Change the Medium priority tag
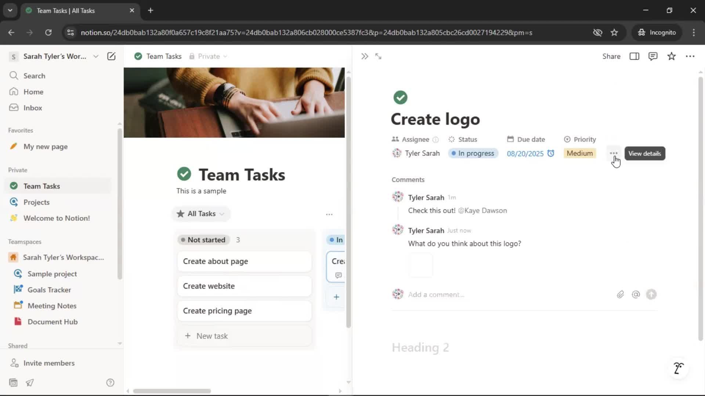This screenshot has height=396, width=705. click(x=580, y=153)
